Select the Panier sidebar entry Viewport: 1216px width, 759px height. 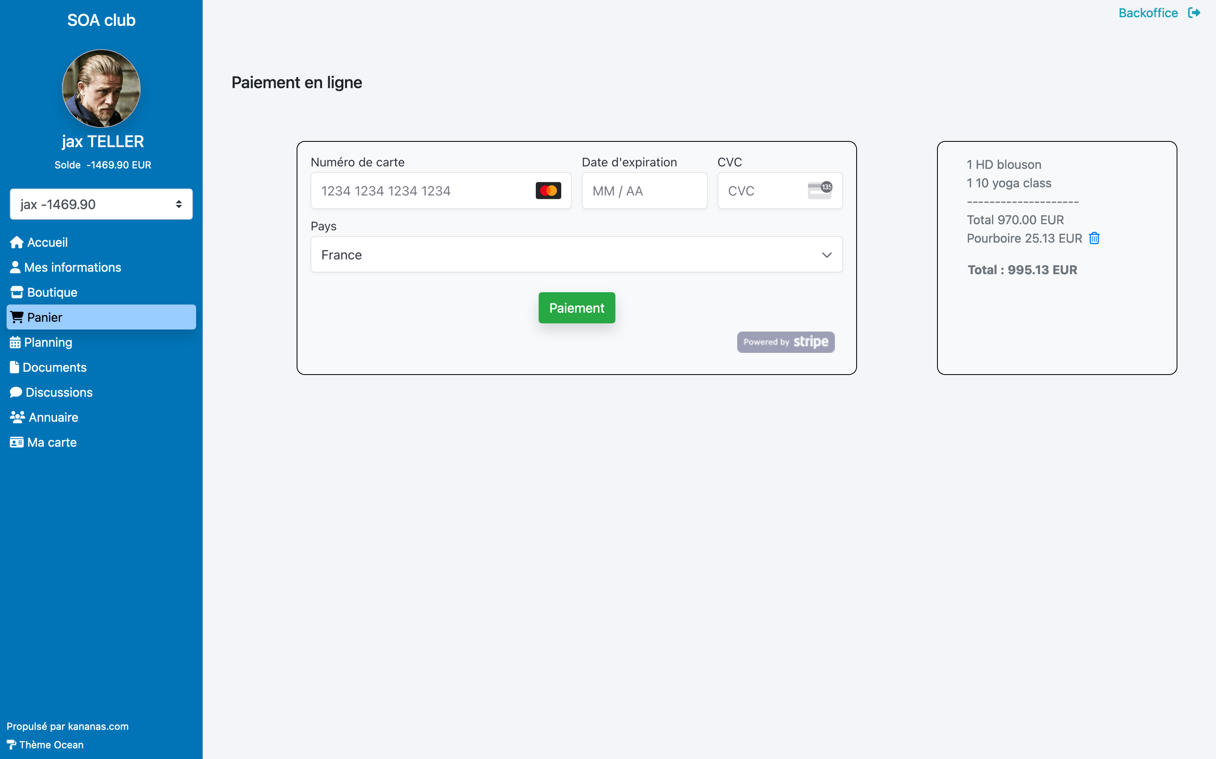(x=101, y=317)
